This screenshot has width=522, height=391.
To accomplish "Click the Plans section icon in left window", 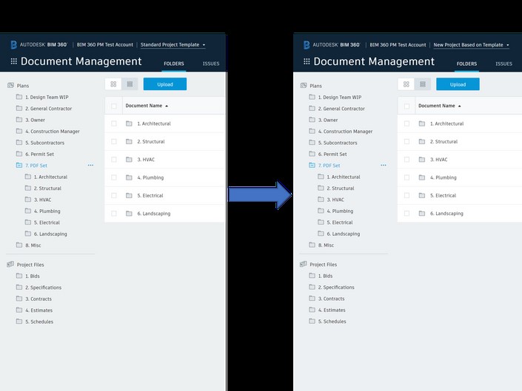I will pyautogui.click(x=10, y=86).
